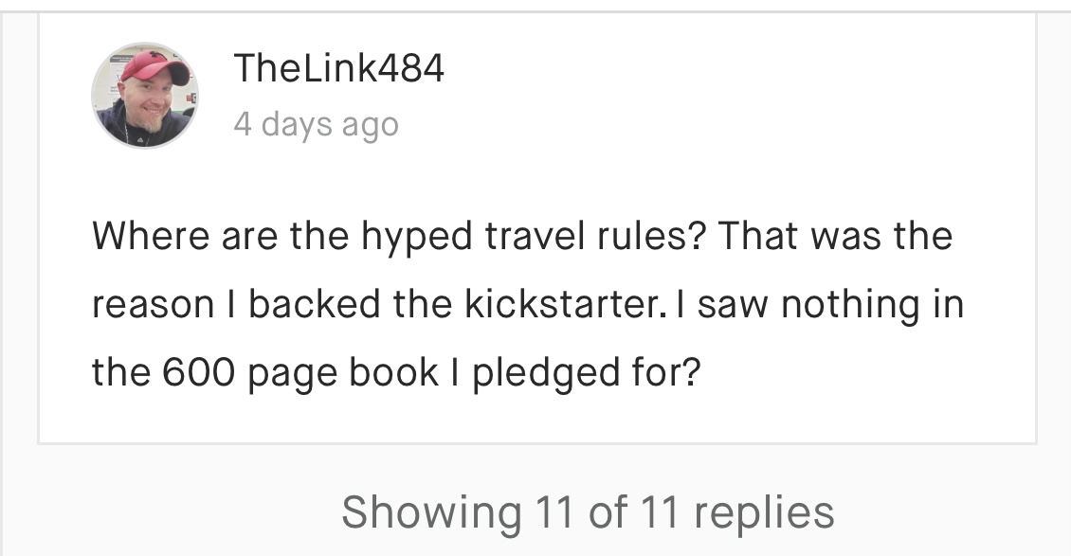
Task: Click 'Showing 11 of 11 replies'
Action: coord(588,512)
